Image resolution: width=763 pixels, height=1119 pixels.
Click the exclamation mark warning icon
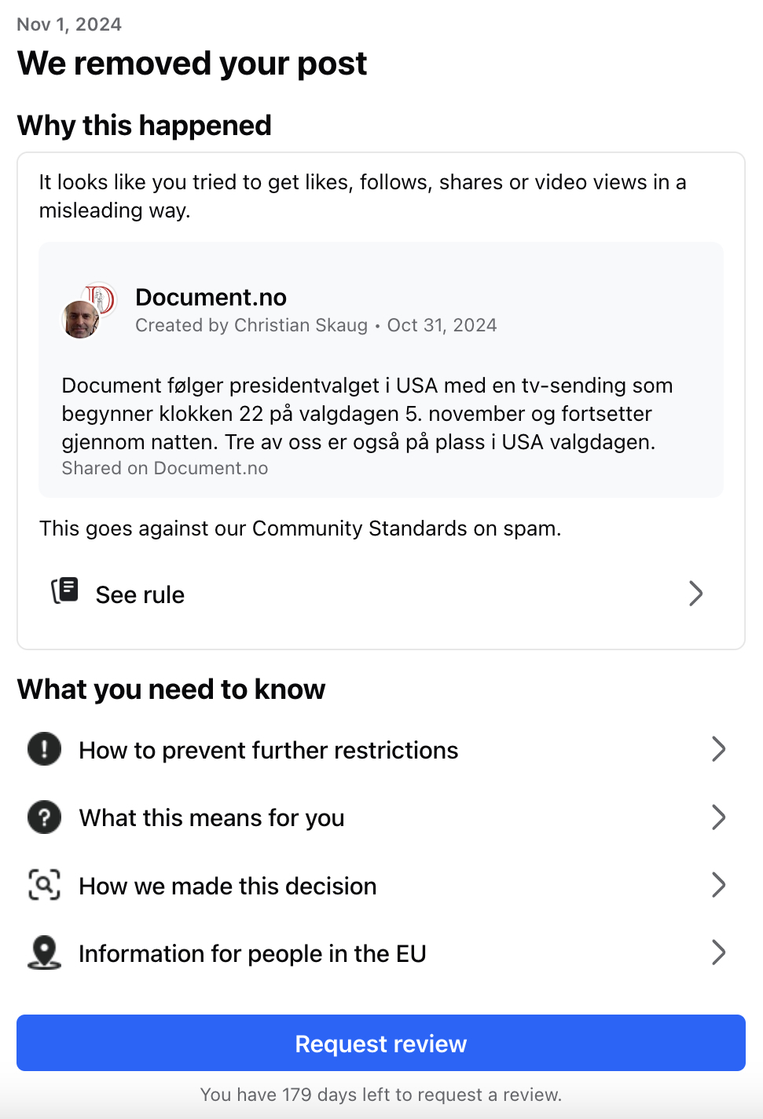coord(45,749)
